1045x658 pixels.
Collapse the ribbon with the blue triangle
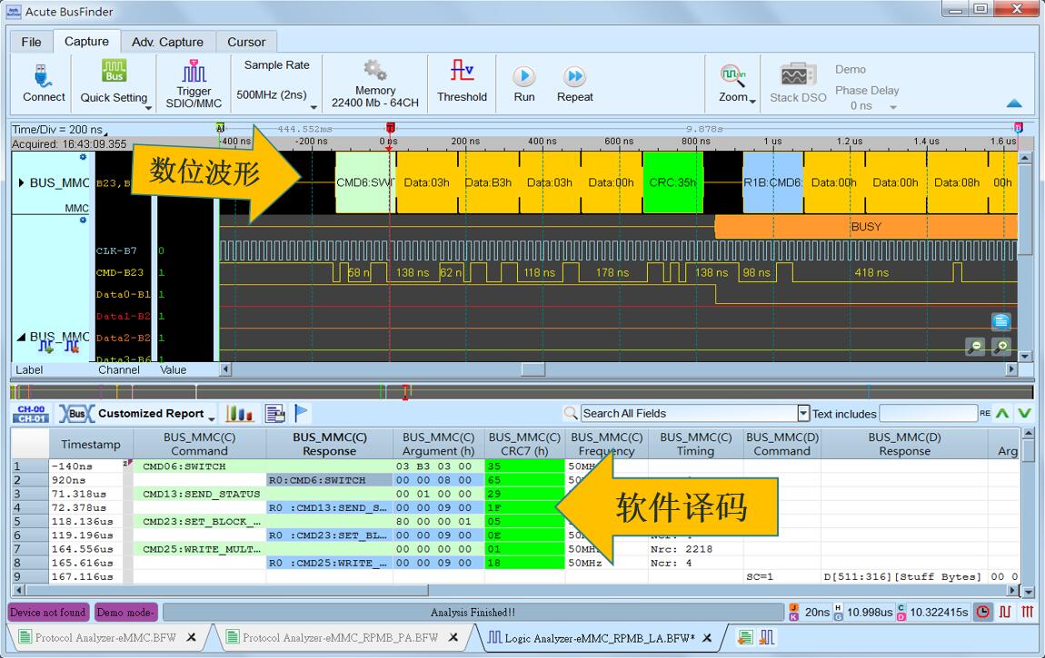[x=1014, y=103]
